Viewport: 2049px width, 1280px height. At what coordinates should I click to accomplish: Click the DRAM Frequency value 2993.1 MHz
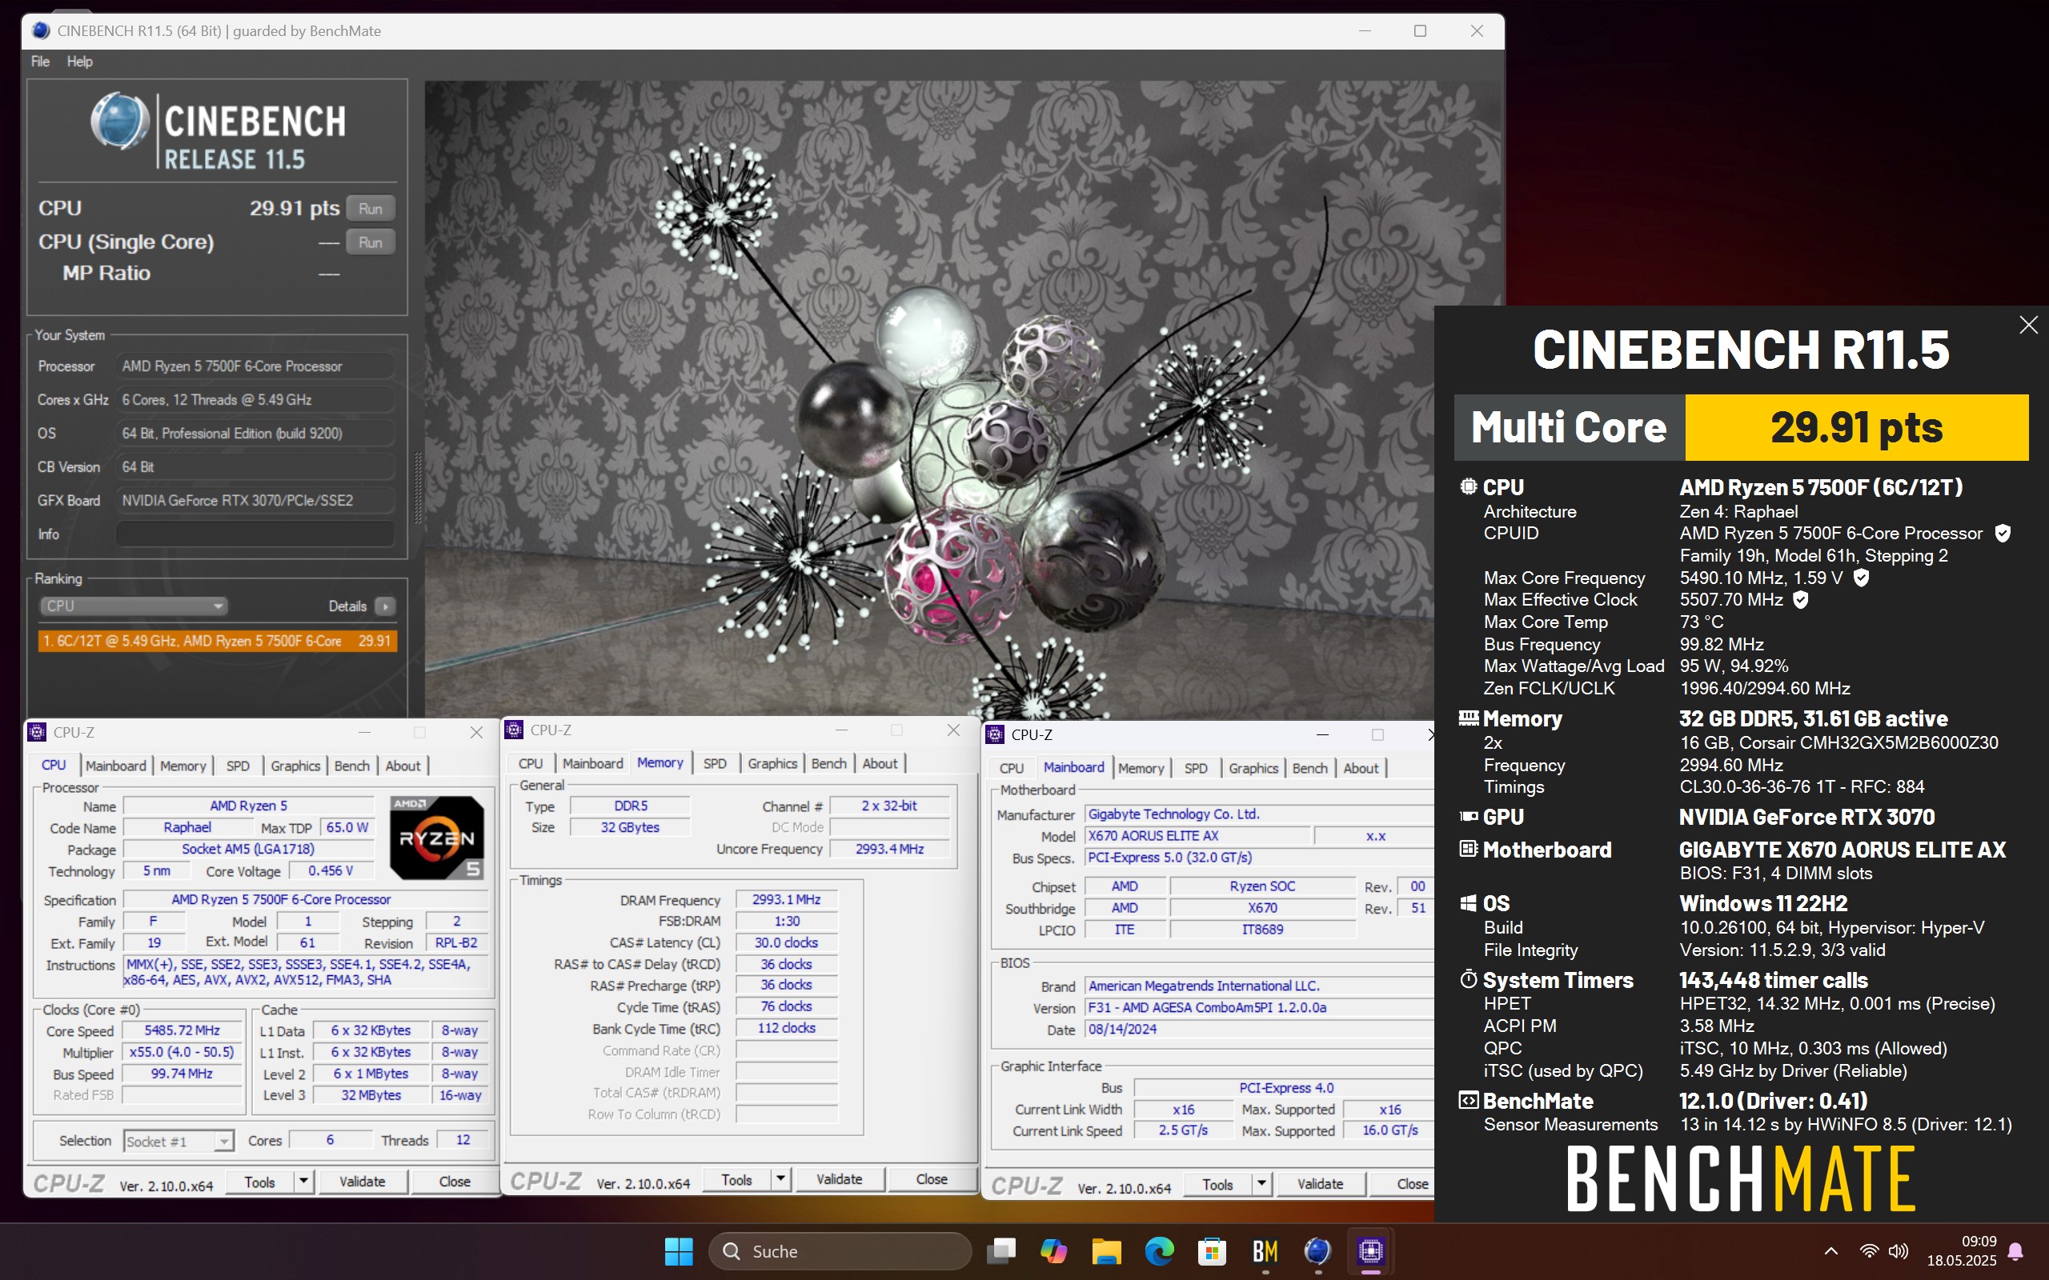tap(787, 900)
